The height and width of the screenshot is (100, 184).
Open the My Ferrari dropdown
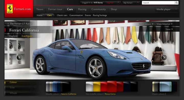point(131,3)
